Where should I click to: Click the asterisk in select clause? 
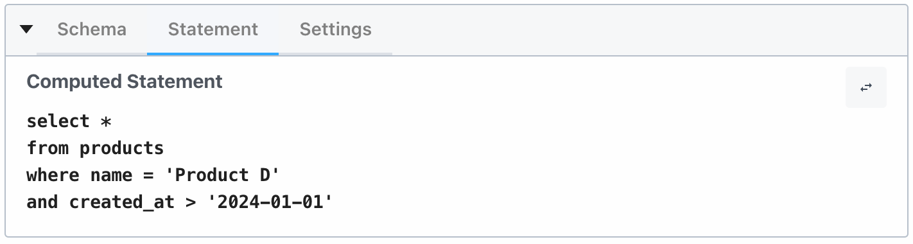click(107, 121)
